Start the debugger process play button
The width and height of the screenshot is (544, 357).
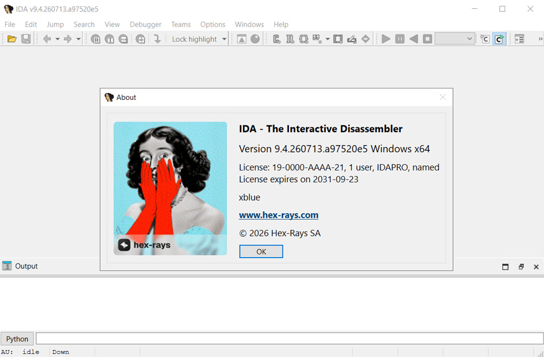[x=386, y=39]
